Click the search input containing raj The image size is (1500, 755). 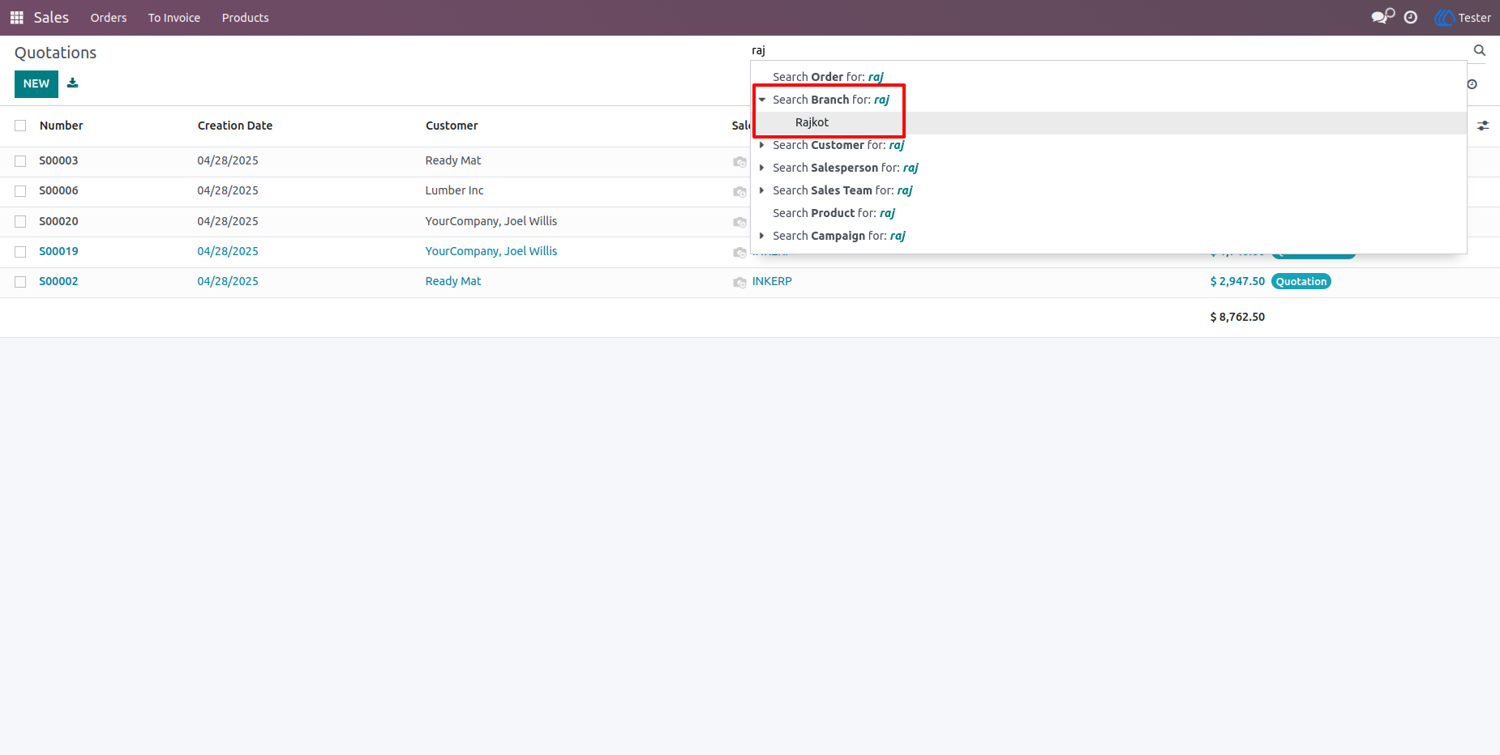point(1108,50)
